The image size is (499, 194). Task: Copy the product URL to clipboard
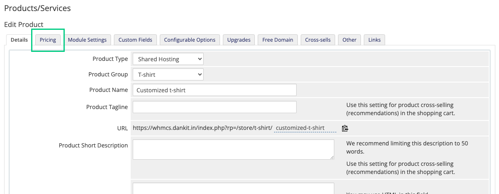(345, 128)
